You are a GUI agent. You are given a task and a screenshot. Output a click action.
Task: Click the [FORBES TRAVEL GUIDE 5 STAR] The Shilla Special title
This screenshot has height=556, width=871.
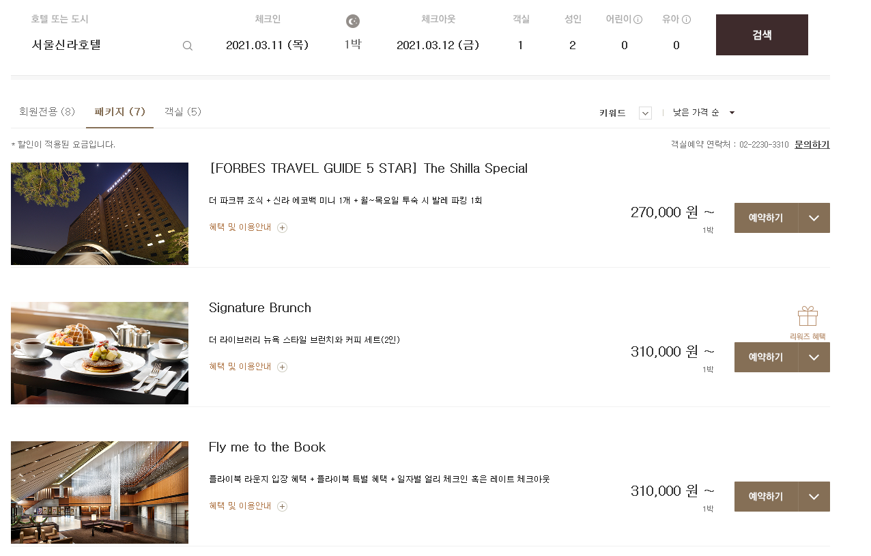(x=368, y=169)
